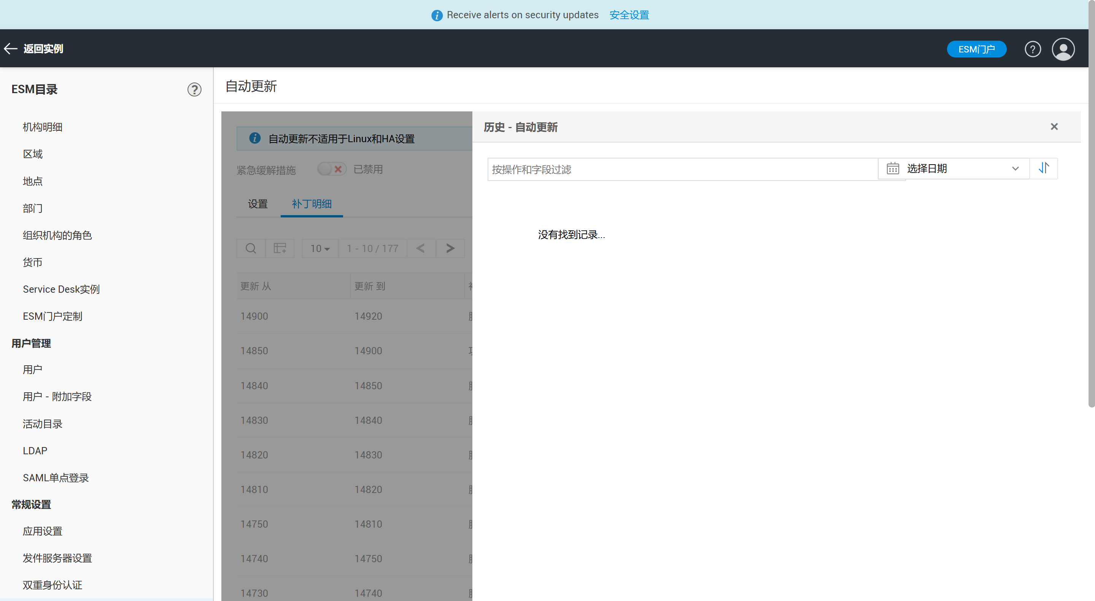Screen dimensions: 1095x601
Task: Click the 按操作和字段过滤 filter field
Action: pyautogui.click(x=682, y=170)
